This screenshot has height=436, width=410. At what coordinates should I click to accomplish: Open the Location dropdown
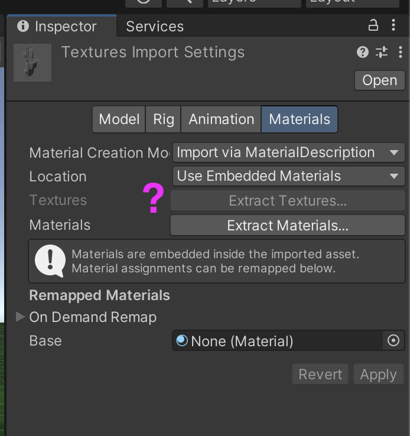[x=288, y=176]
